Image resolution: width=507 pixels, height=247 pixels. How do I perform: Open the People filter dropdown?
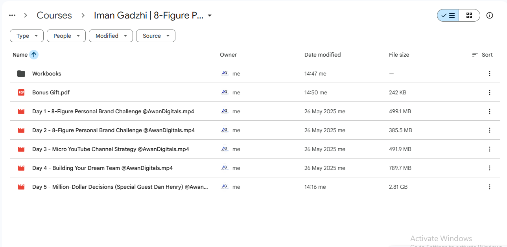pyautogui.click(x=66, y=36)
